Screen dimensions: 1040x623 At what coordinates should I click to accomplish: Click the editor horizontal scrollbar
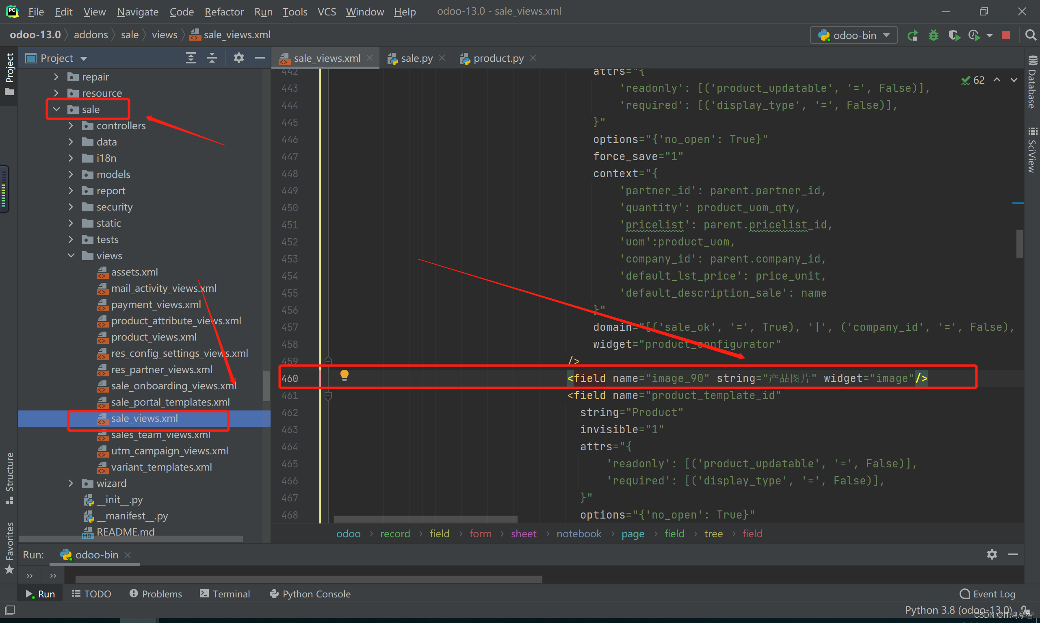pyautogui.click(x=425, y=519)
